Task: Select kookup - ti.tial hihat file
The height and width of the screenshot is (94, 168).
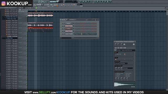Action: coord(12,36)
